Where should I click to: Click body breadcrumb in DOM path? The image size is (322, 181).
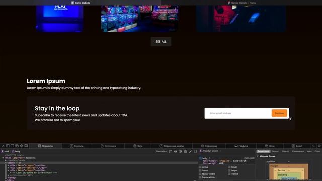click(x=16, y=151)
